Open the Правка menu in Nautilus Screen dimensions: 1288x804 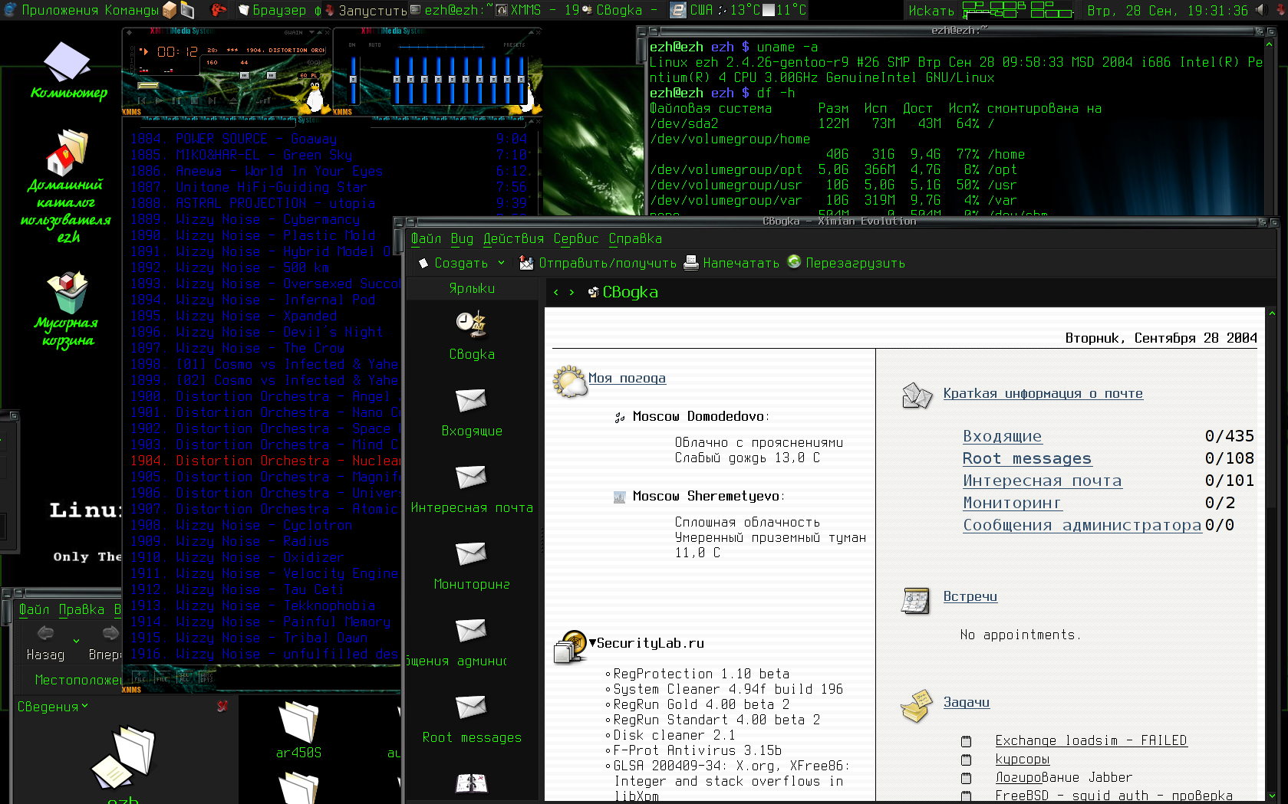point(81,609)
